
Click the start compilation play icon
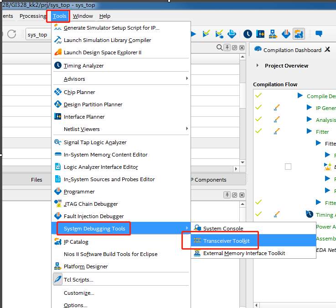[193, 34]
